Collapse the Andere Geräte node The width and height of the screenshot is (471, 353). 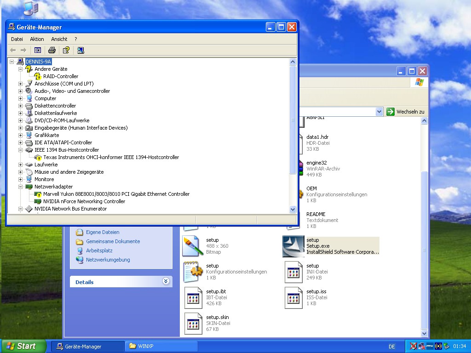tap(20, 69)
